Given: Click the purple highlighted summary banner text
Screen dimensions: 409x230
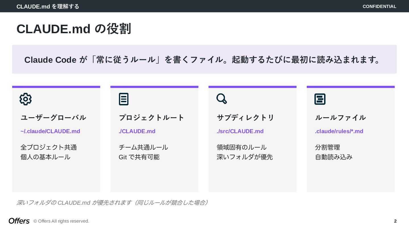Looking at the screenshot, I should click(x=202, y=60).
